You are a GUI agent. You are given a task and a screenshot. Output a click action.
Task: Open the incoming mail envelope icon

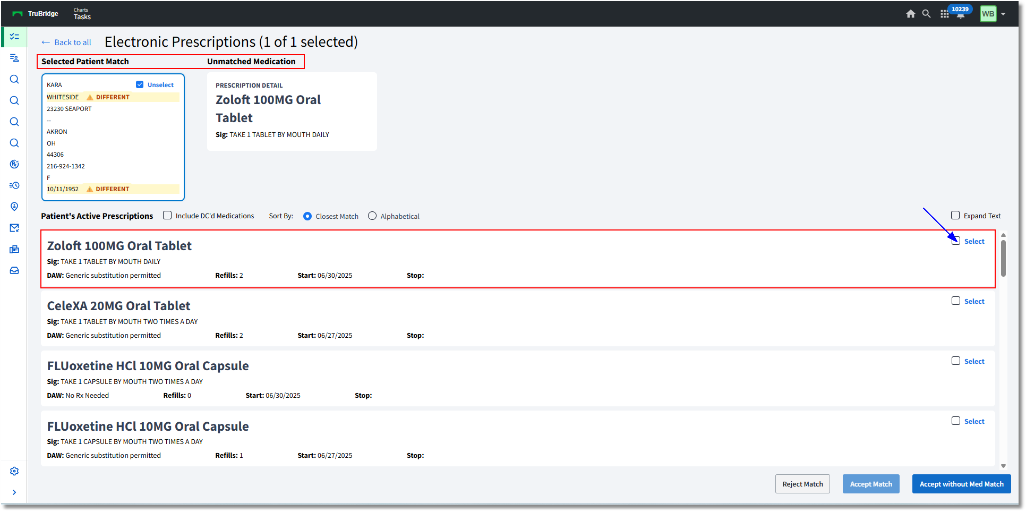pyautogui.click(x=14, y=228)
